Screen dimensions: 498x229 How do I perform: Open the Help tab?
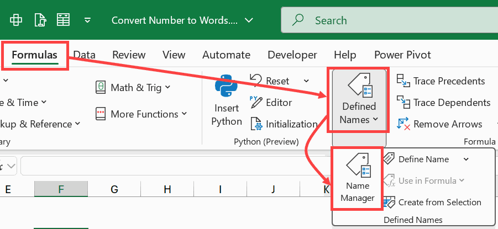coord(345,55)
